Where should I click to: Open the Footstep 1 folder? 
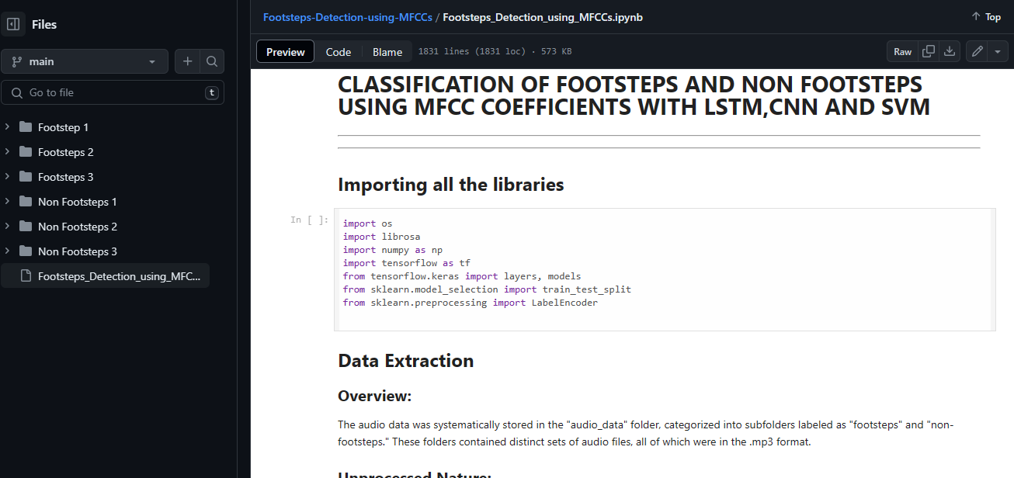pos(63,127)
